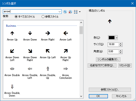Increase size with the up stepper

click(x=120, y=44)
